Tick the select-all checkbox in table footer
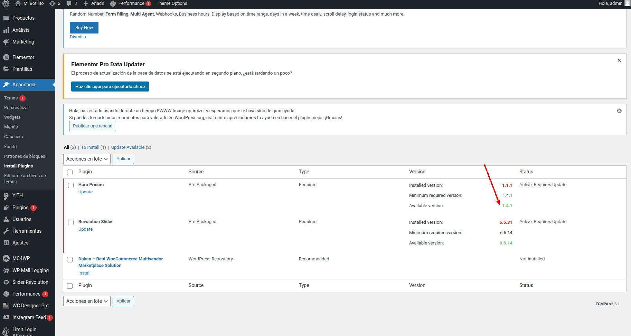The height and width of the screenshot is (336, 631). coord(70,286)
